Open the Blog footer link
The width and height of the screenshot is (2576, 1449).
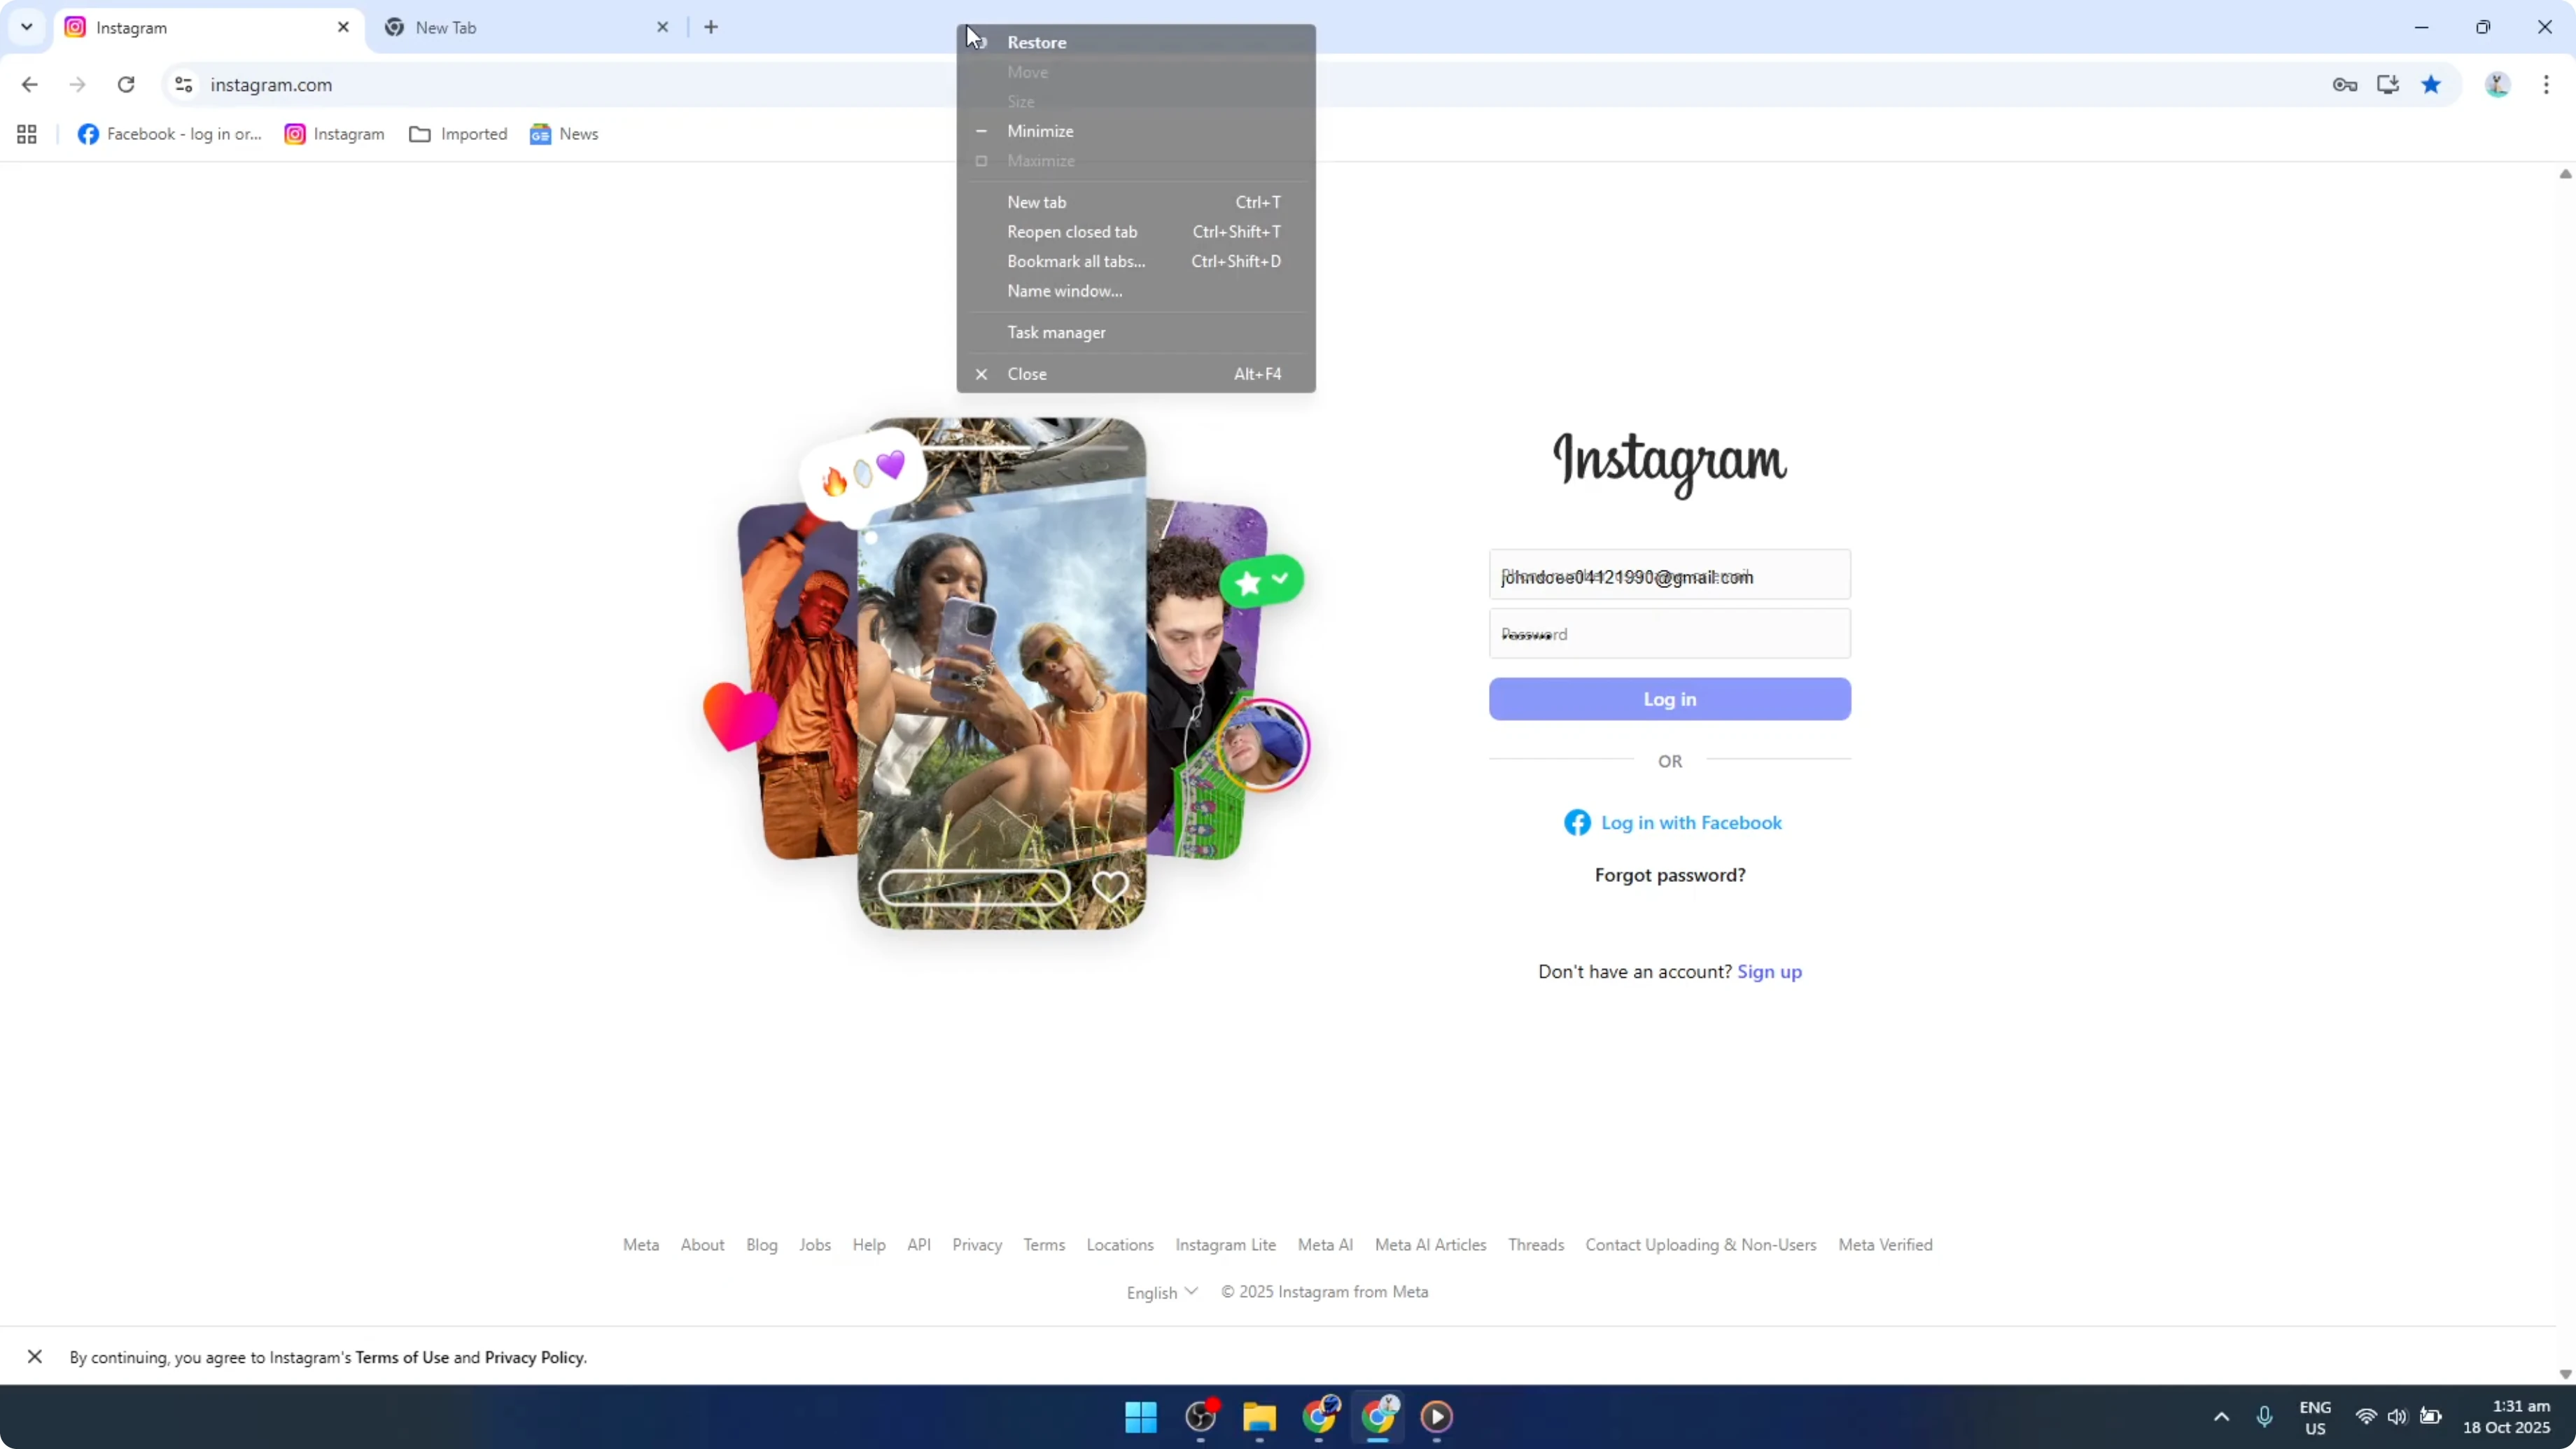[x=762, y=1245]
